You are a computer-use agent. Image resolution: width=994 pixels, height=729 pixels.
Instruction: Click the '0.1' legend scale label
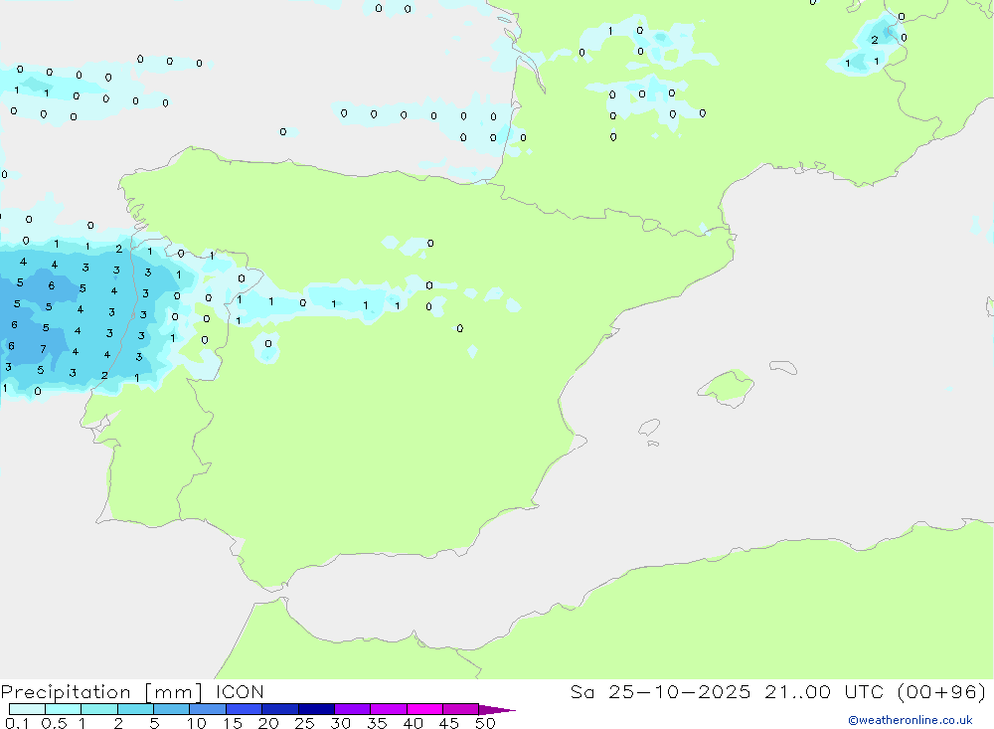pos(17,723)
